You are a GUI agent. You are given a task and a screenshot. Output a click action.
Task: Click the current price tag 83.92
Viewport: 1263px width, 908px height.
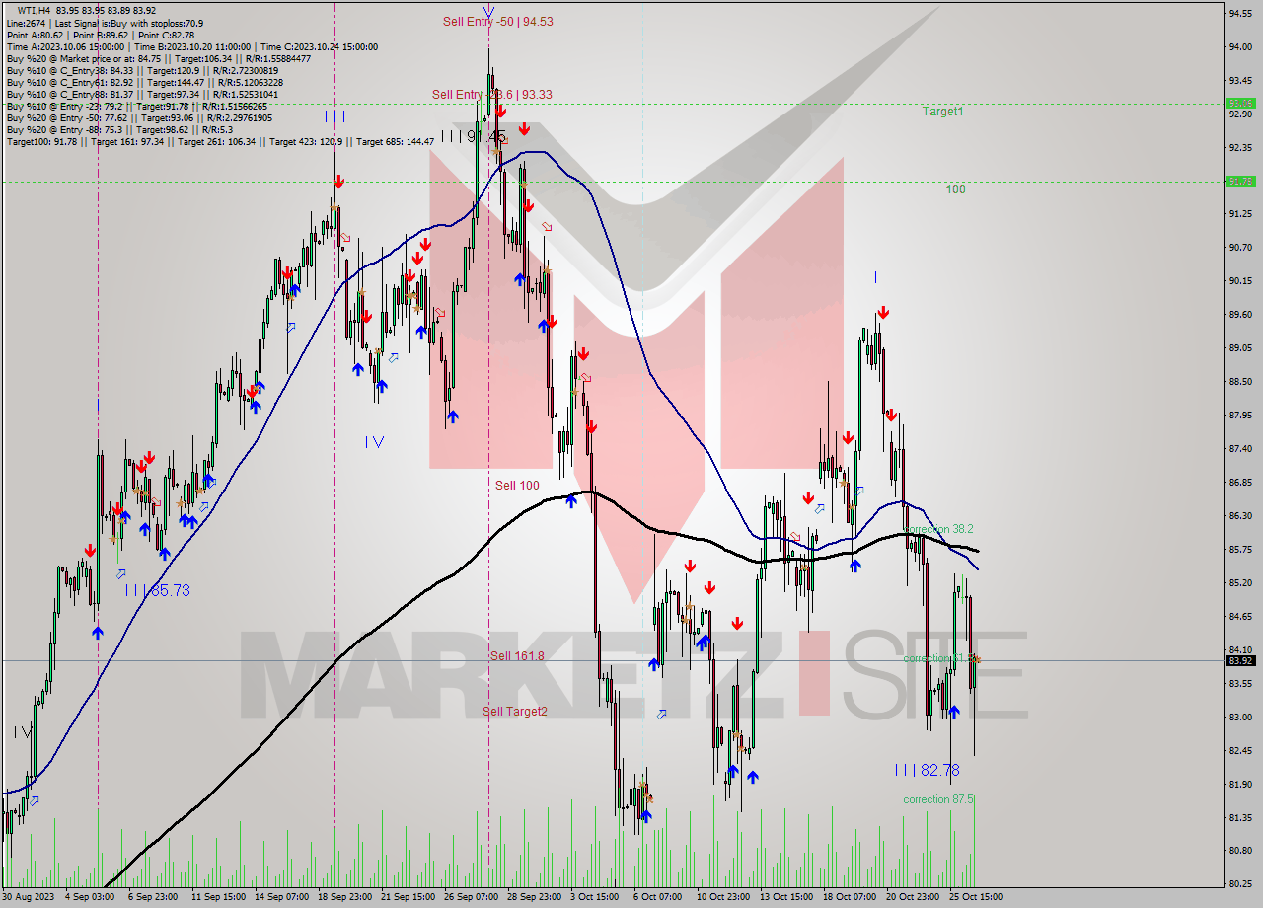click(1239, 660)
